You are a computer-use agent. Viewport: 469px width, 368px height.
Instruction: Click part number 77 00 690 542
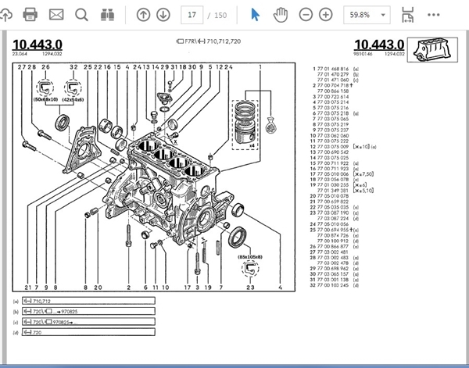point(333,152)
